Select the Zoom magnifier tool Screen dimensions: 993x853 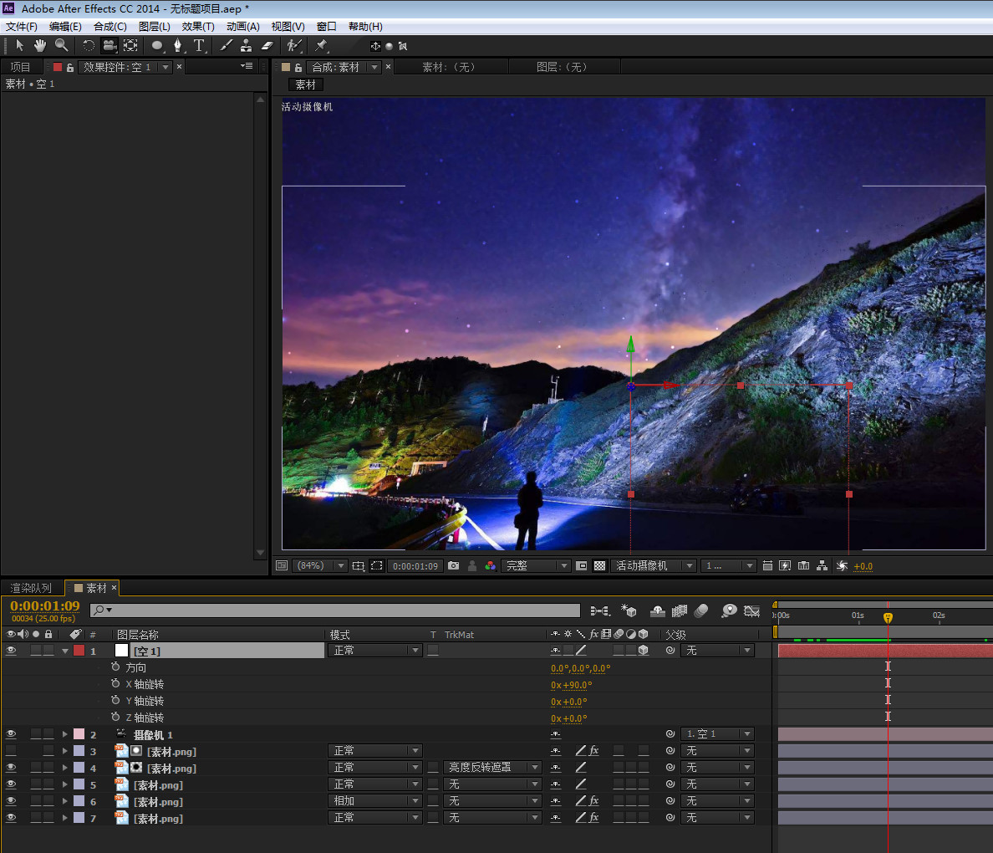pyautogui.click(x=61, y=45)
